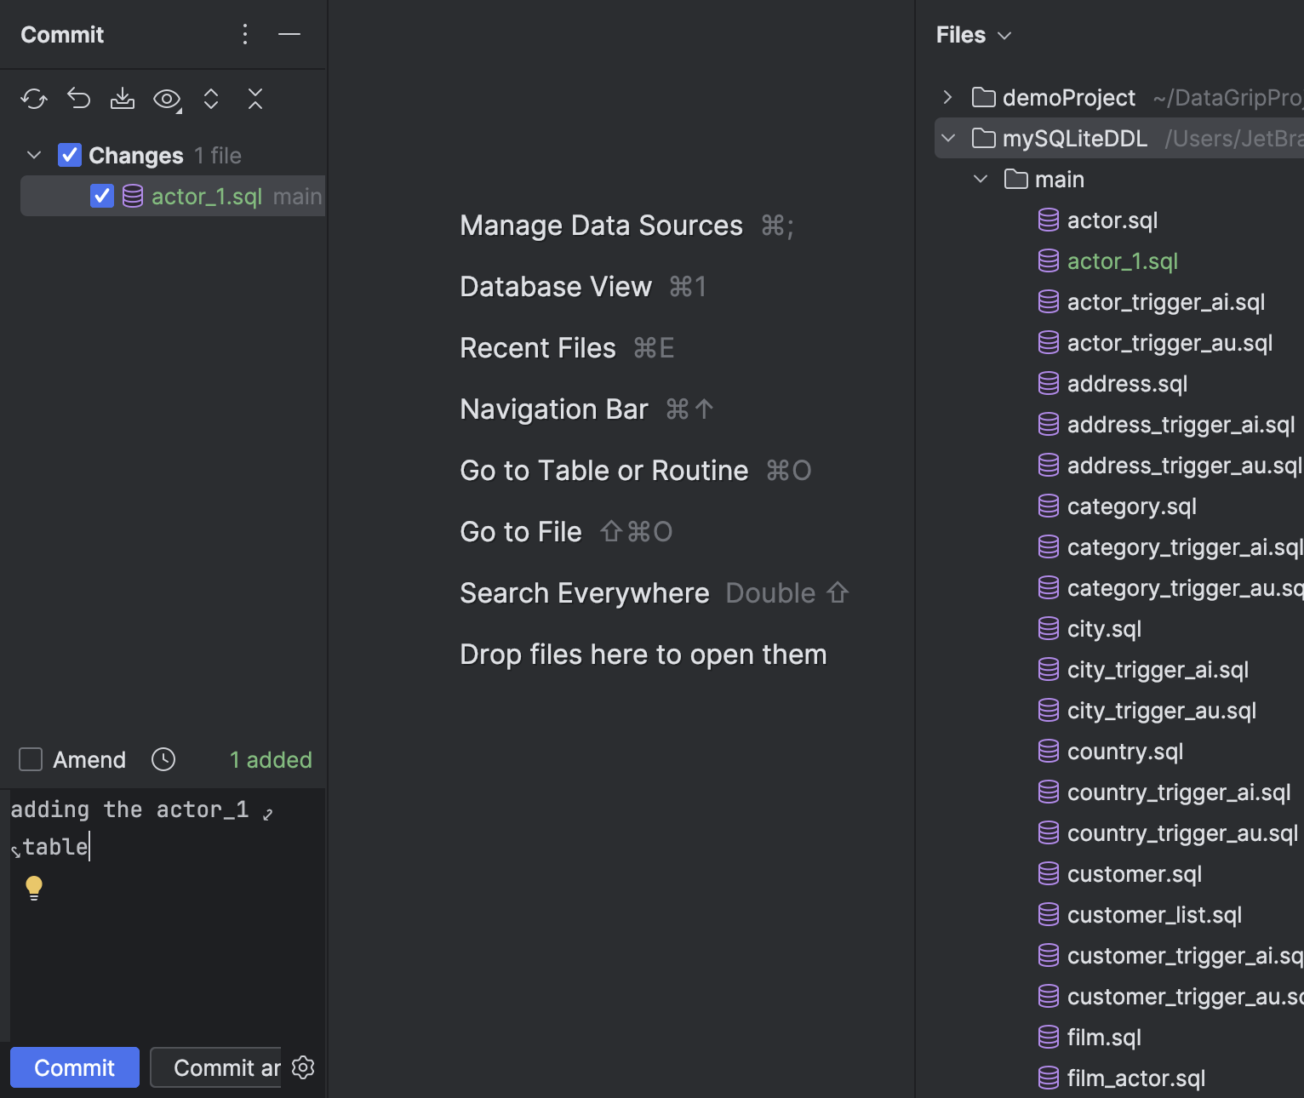Enable the Amend checkbox
The height and width of the screenshot is (1098, 1304).
[x=31, y=759]
